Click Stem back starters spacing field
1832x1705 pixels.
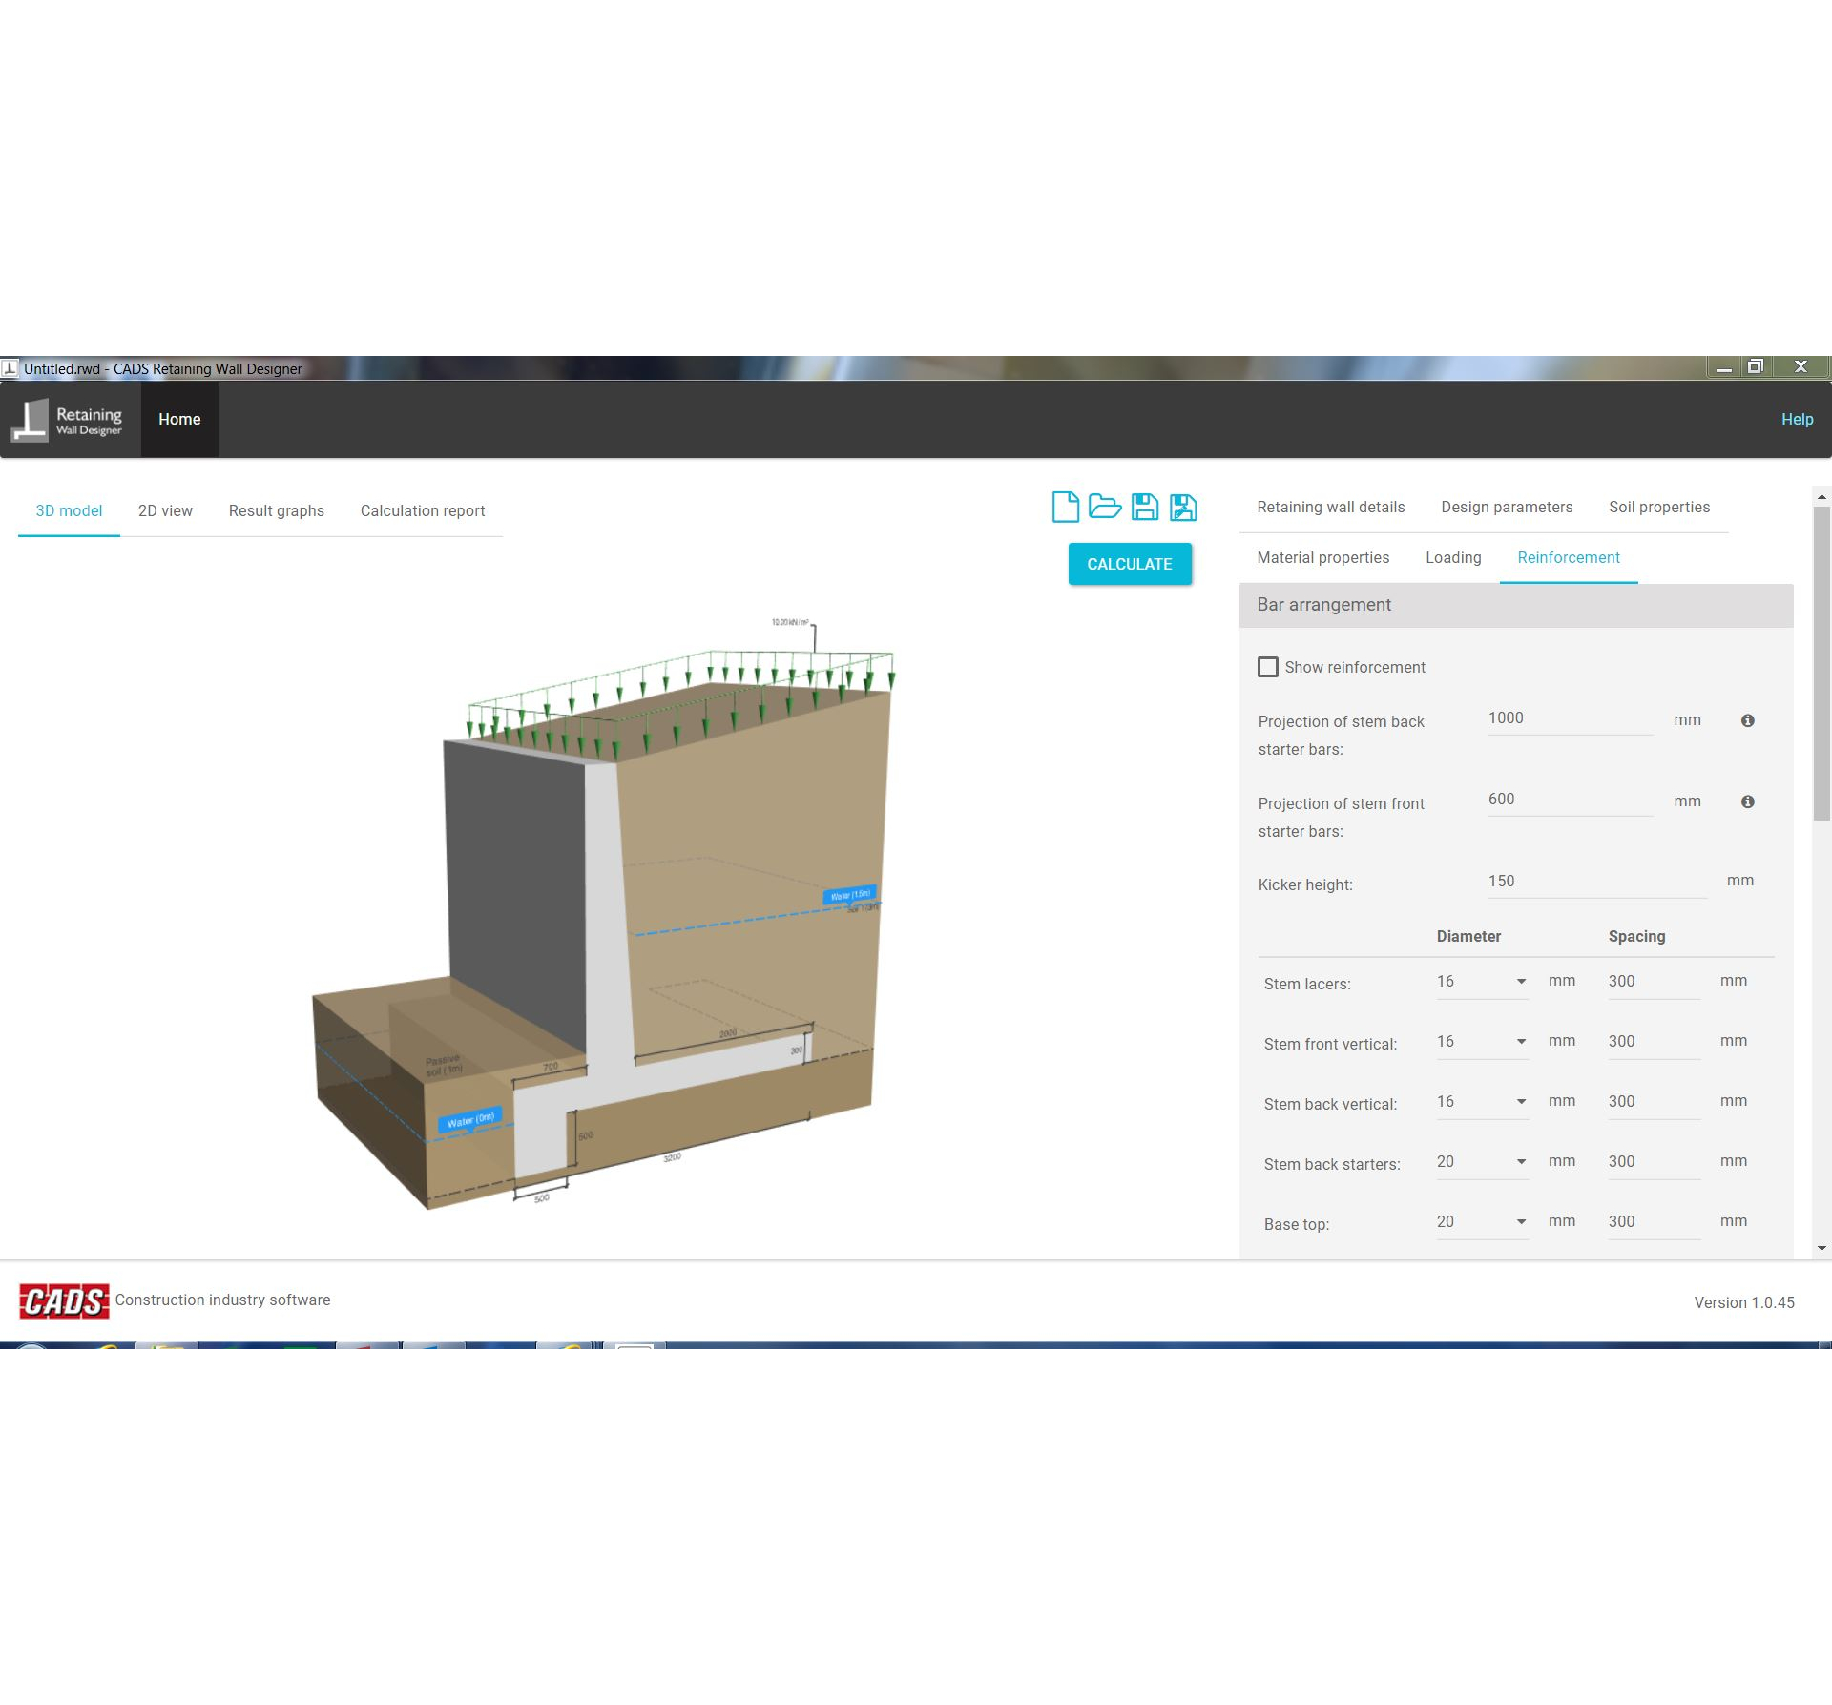(1655, 1162)
